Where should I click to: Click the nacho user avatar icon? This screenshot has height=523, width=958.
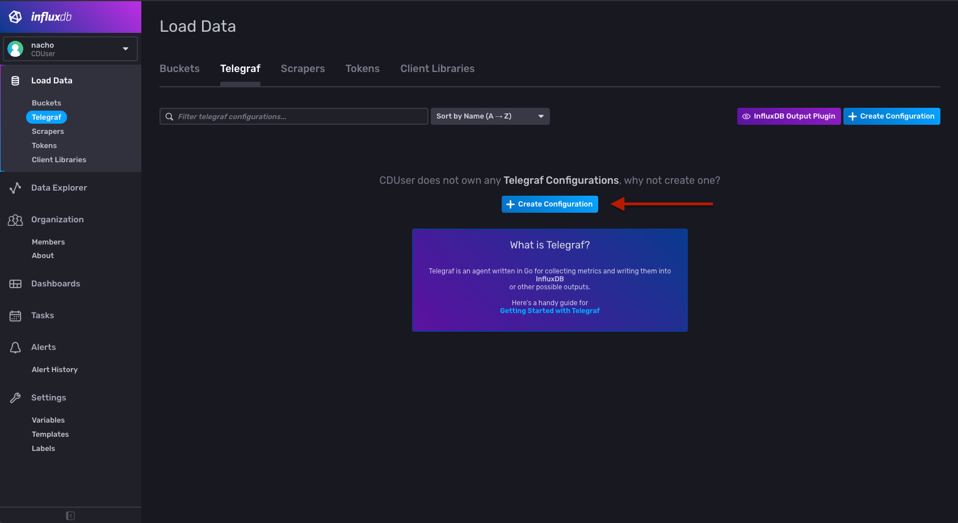tap(15, 49)
